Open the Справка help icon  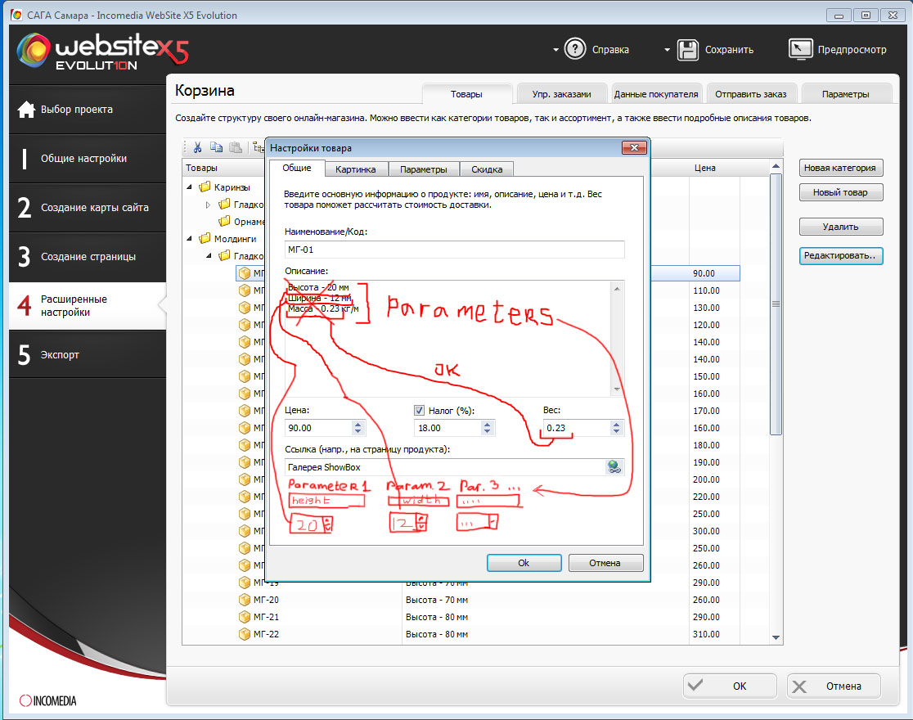click(x=575, y=50)
